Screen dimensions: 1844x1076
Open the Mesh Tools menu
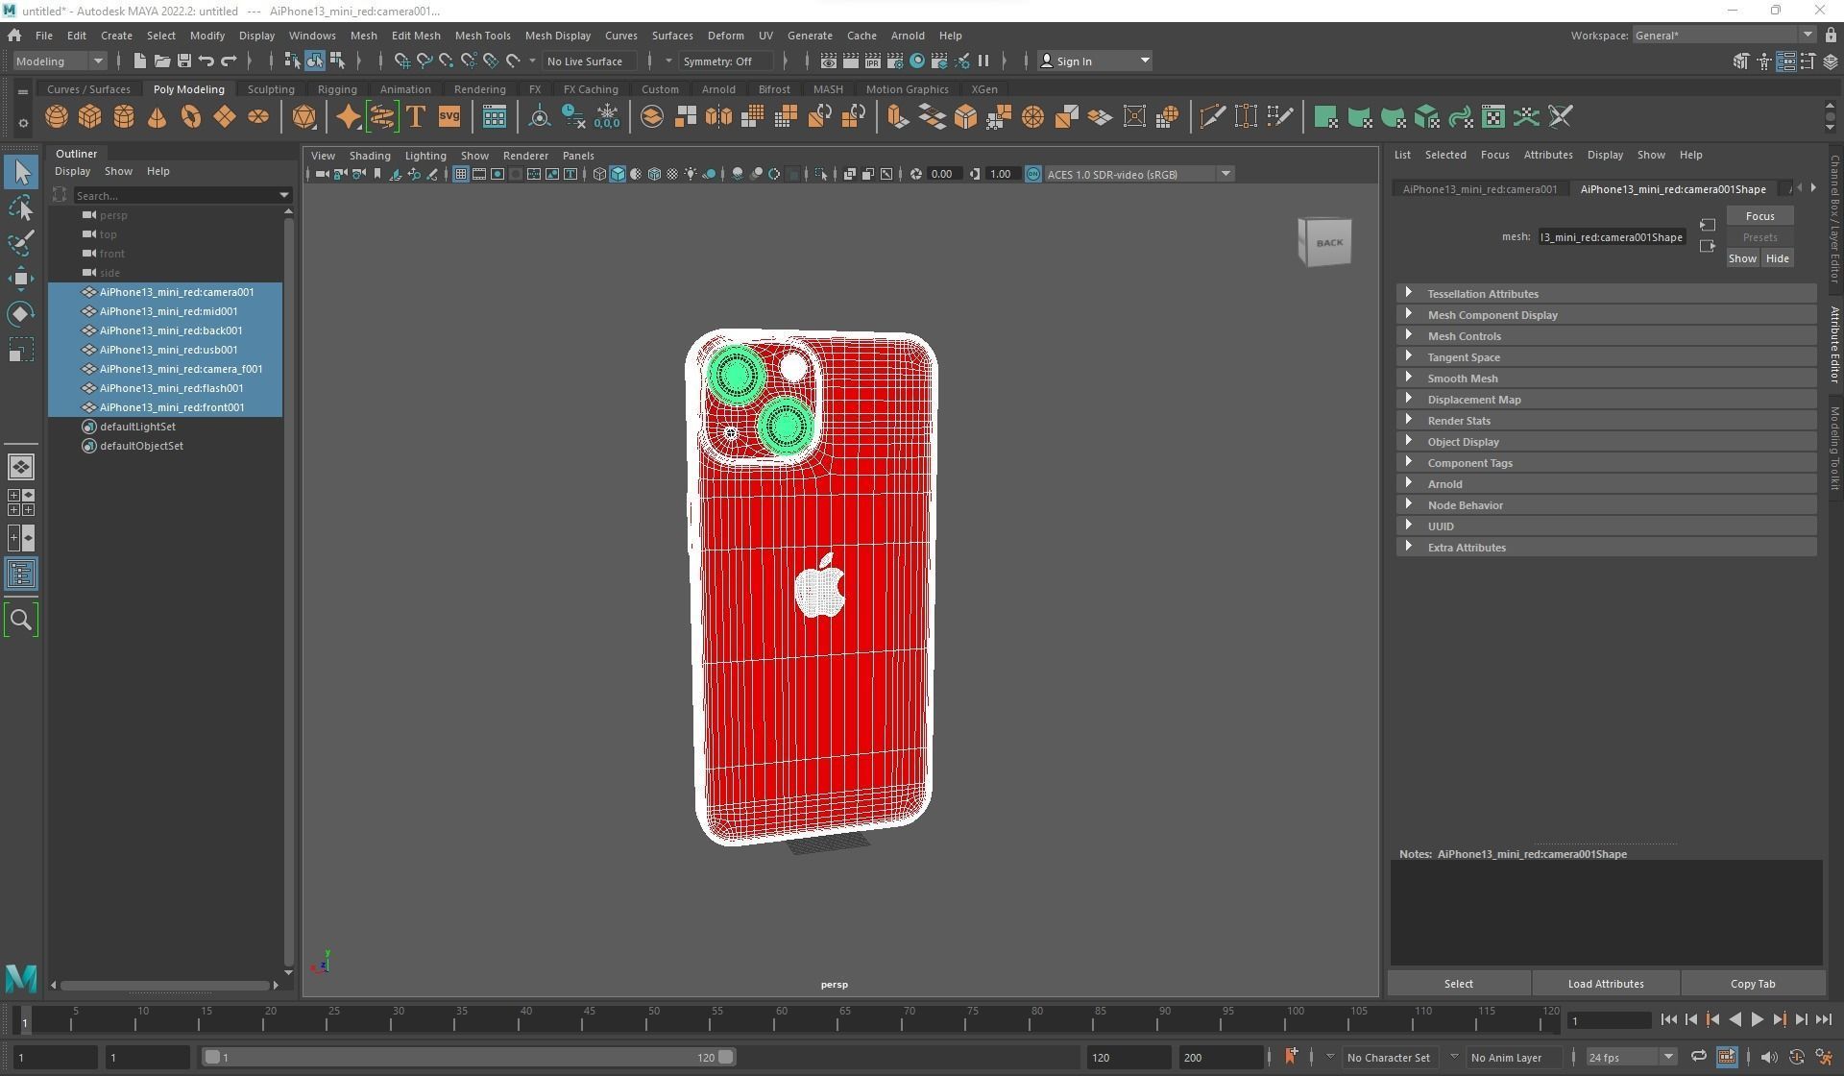(482, 36)
